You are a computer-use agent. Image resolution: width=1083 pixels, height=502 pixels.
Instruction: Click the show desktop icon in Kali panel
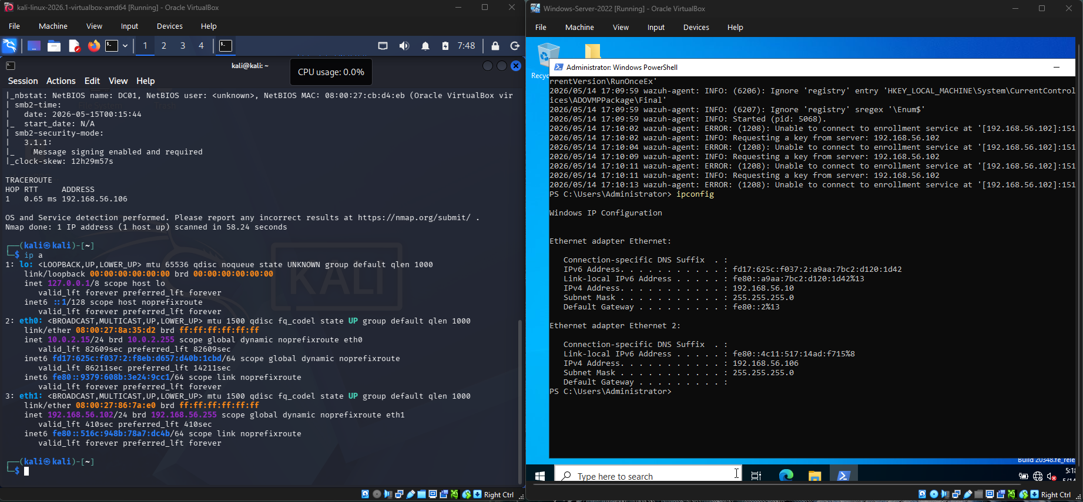(34, 46)
